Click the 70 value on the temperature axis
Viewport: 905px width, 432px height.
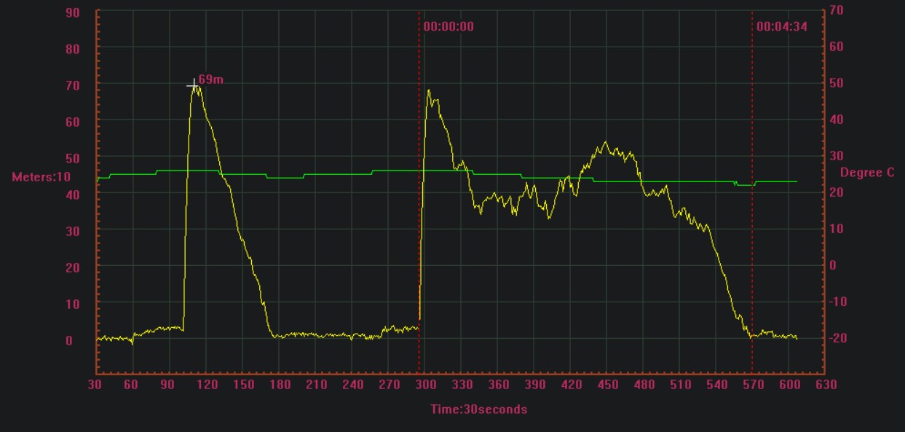pos(836,10)
